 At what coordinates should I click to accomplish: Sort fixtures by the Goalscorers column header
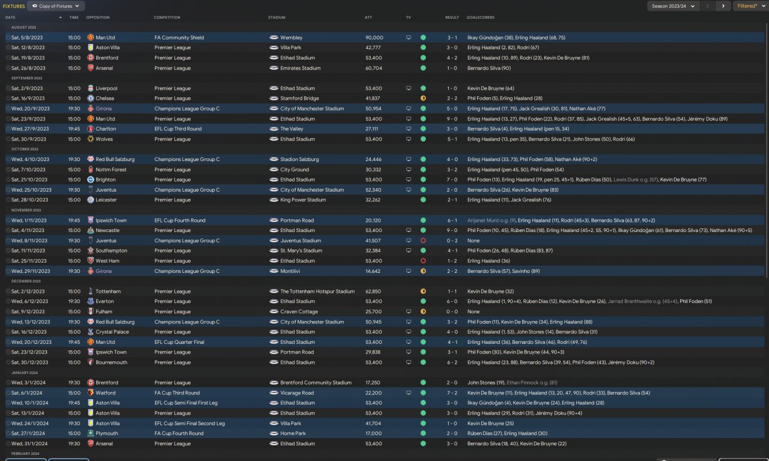(x=481, y=17)
